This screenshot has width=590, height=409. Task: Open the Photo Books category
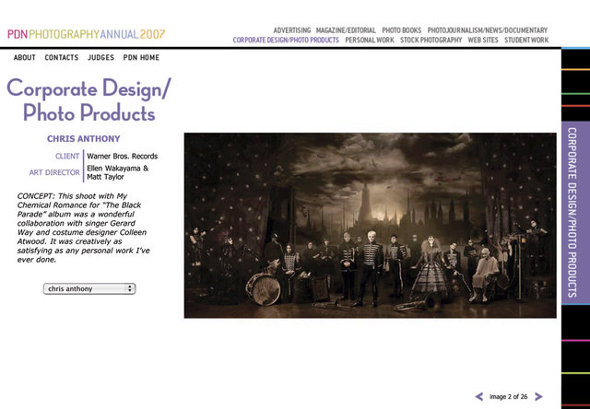(402, 30)
